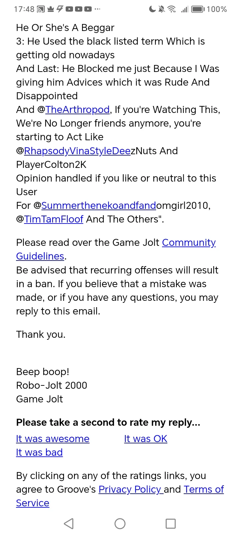The width and height of the screenshot is (240, 537).
Task: Tap the first YouTube notification icon
Action: point(69,9)
